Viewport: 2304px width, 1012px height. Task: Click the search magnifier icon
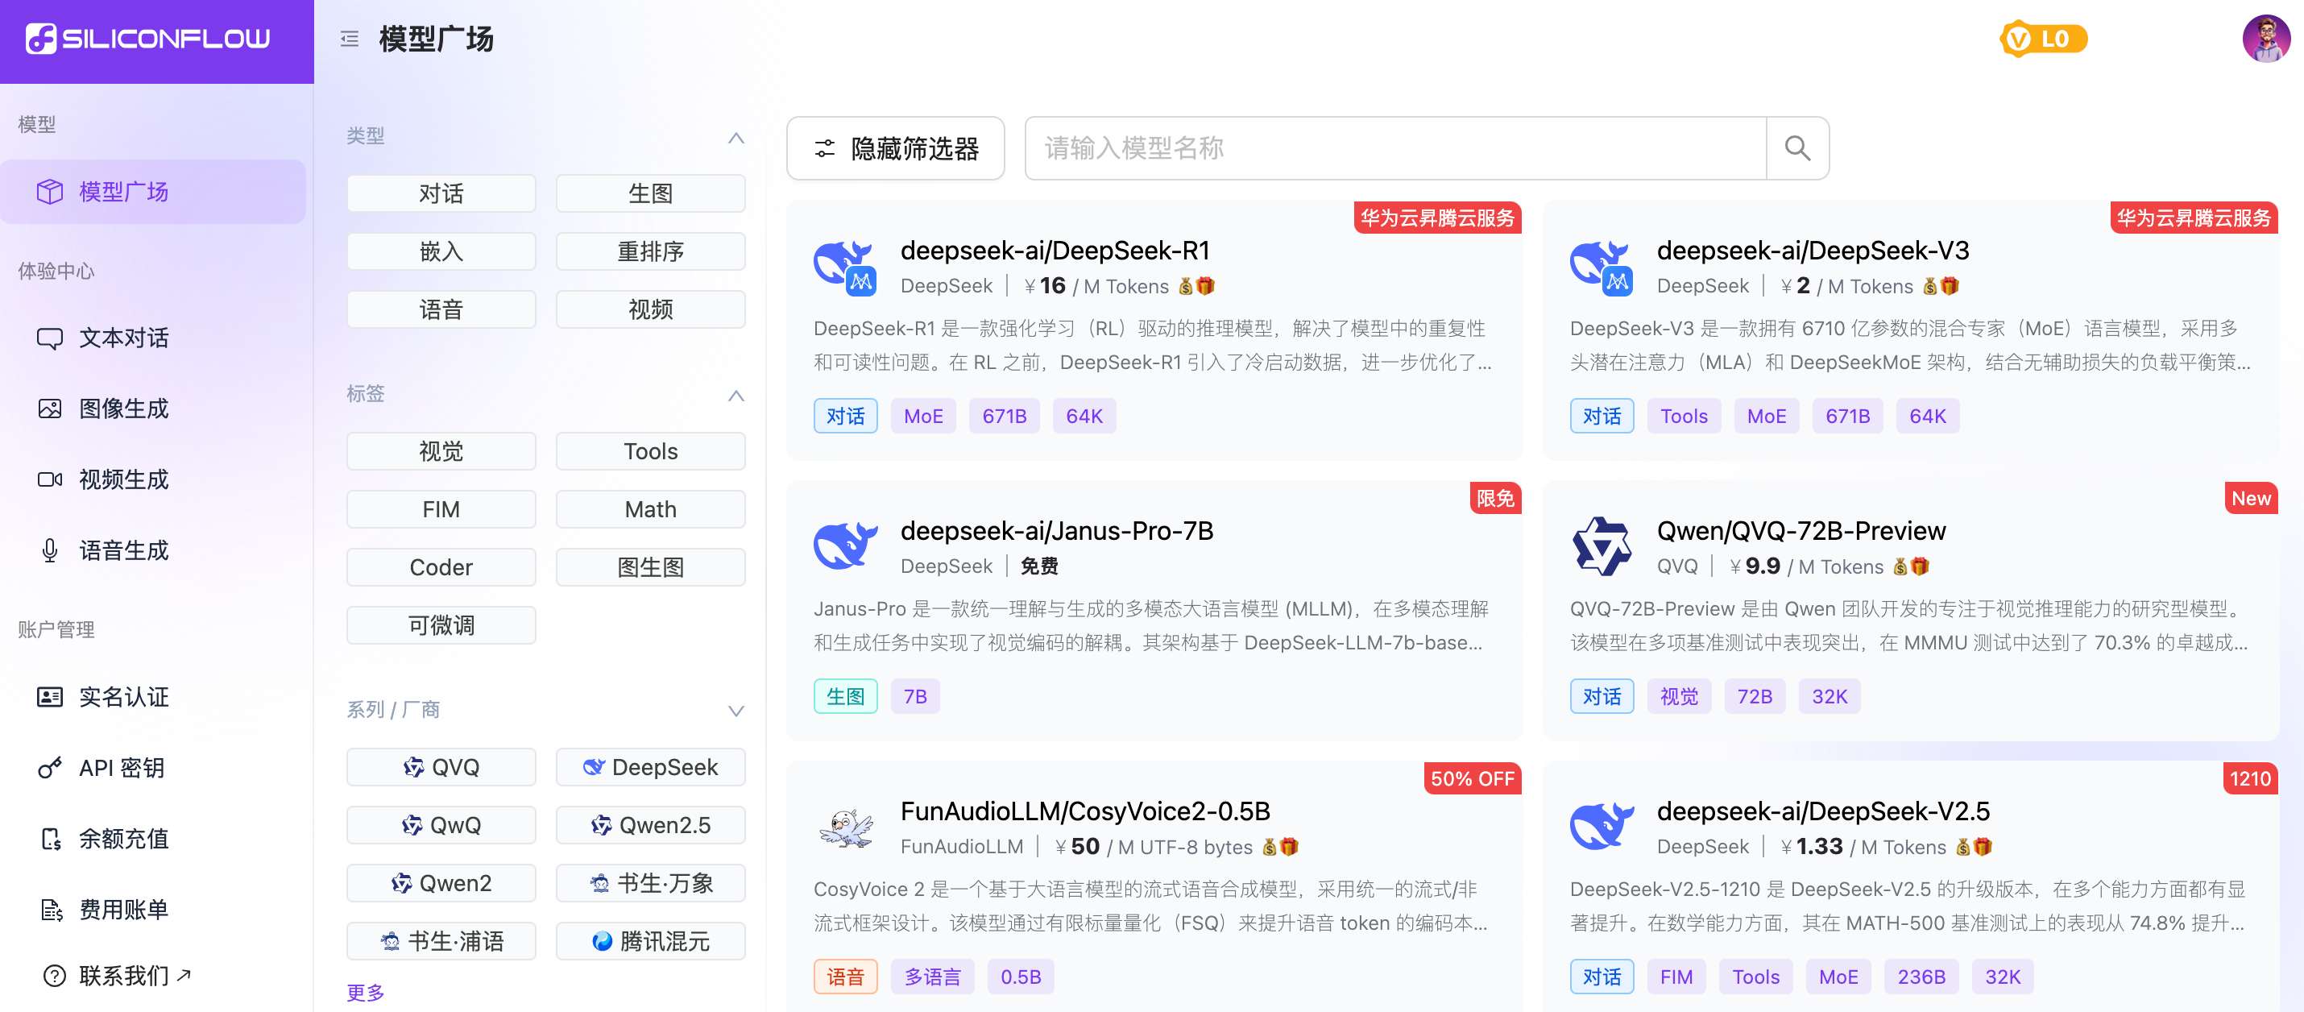[x=1796, y=148]
